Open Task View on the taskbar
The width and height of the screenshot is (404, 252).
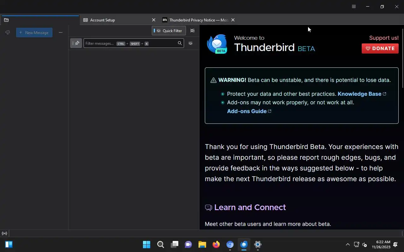tap(175, 244)
